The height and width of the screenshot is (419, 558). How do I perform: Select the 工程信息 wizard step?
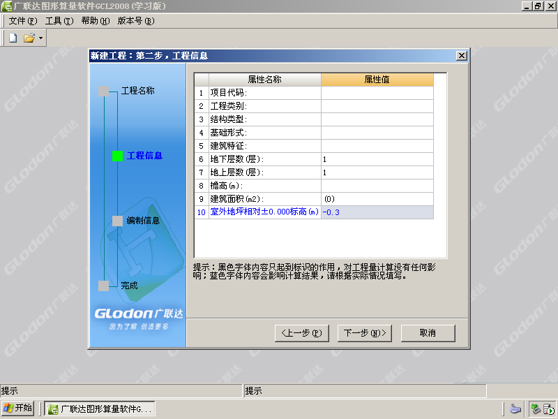point(144,156)
